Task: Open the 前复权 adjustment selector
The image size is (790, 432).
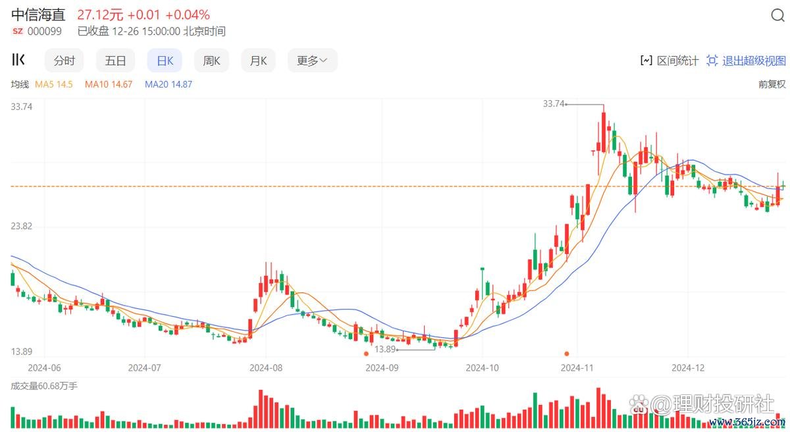Action: (772, 84)
